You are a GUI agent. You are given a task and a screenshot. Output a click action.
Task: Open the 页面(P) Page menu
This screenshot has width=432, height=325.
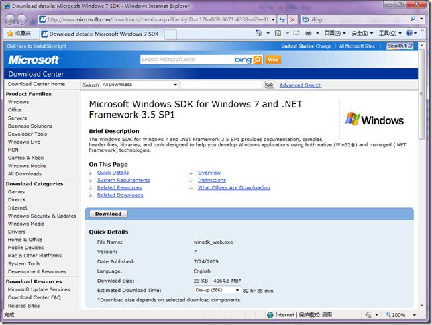point(335,33)
